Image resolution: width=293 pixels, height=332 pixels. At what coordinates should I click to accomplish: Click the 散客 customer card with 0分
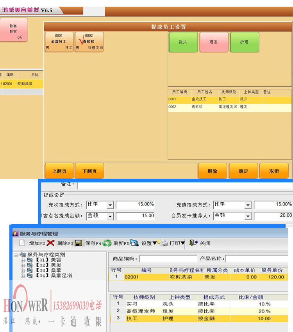[14, 30]
